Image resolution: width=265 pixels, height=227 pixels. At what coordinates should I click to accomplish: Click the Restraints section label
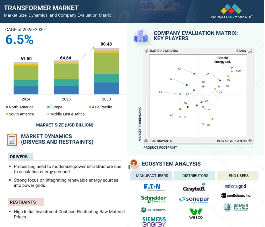(x=26, y=202)
